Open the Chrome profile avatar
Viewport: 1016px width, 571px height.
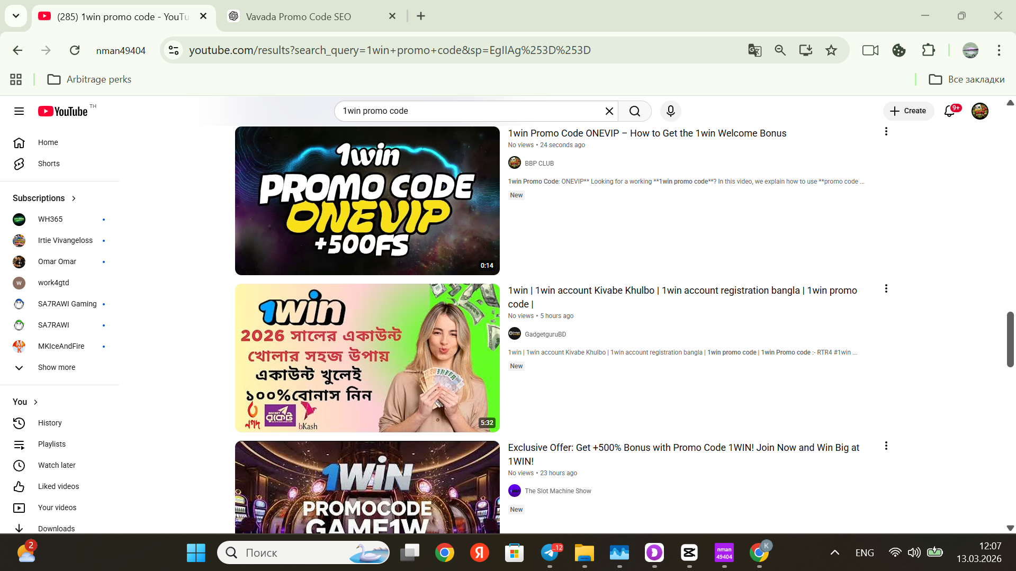coord(970,50)
